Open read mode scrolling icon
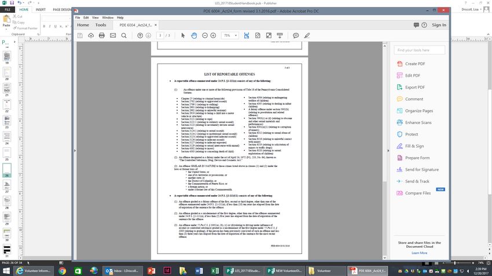 point(280,36)
